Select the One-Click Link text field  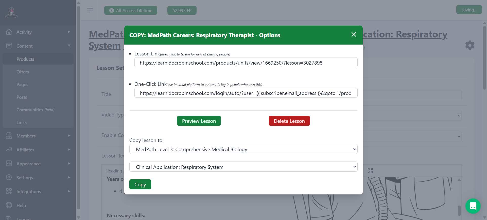point(246,93)
